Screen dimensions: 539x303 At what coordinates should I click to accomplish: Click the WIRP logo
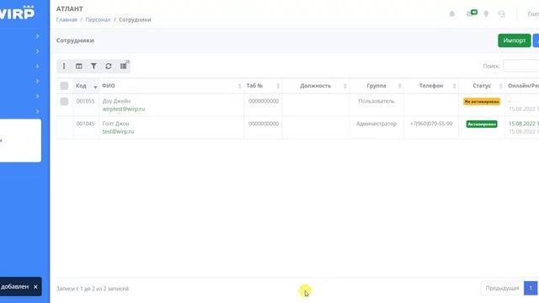tap(17, 13)
